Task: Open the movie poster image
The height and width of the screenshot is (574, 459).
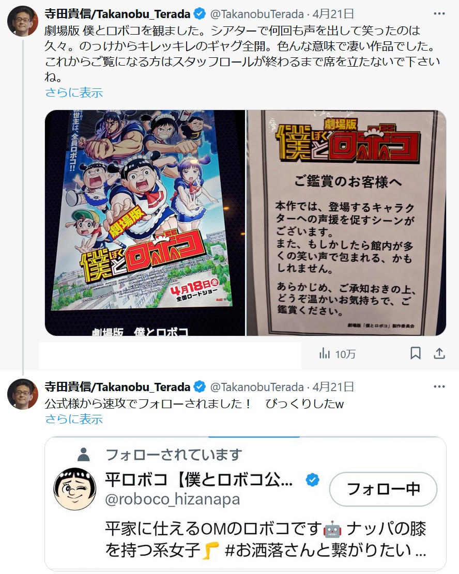Action: (x=145, y=223)
